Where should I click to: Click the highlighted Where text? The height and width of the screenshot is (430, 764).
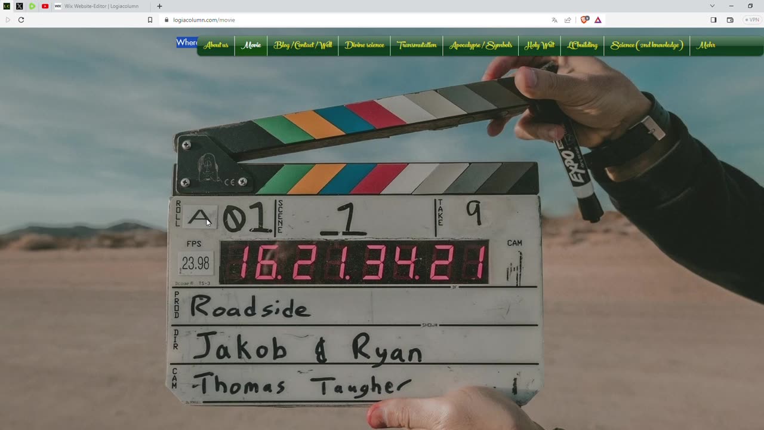(x=187, y=42)
